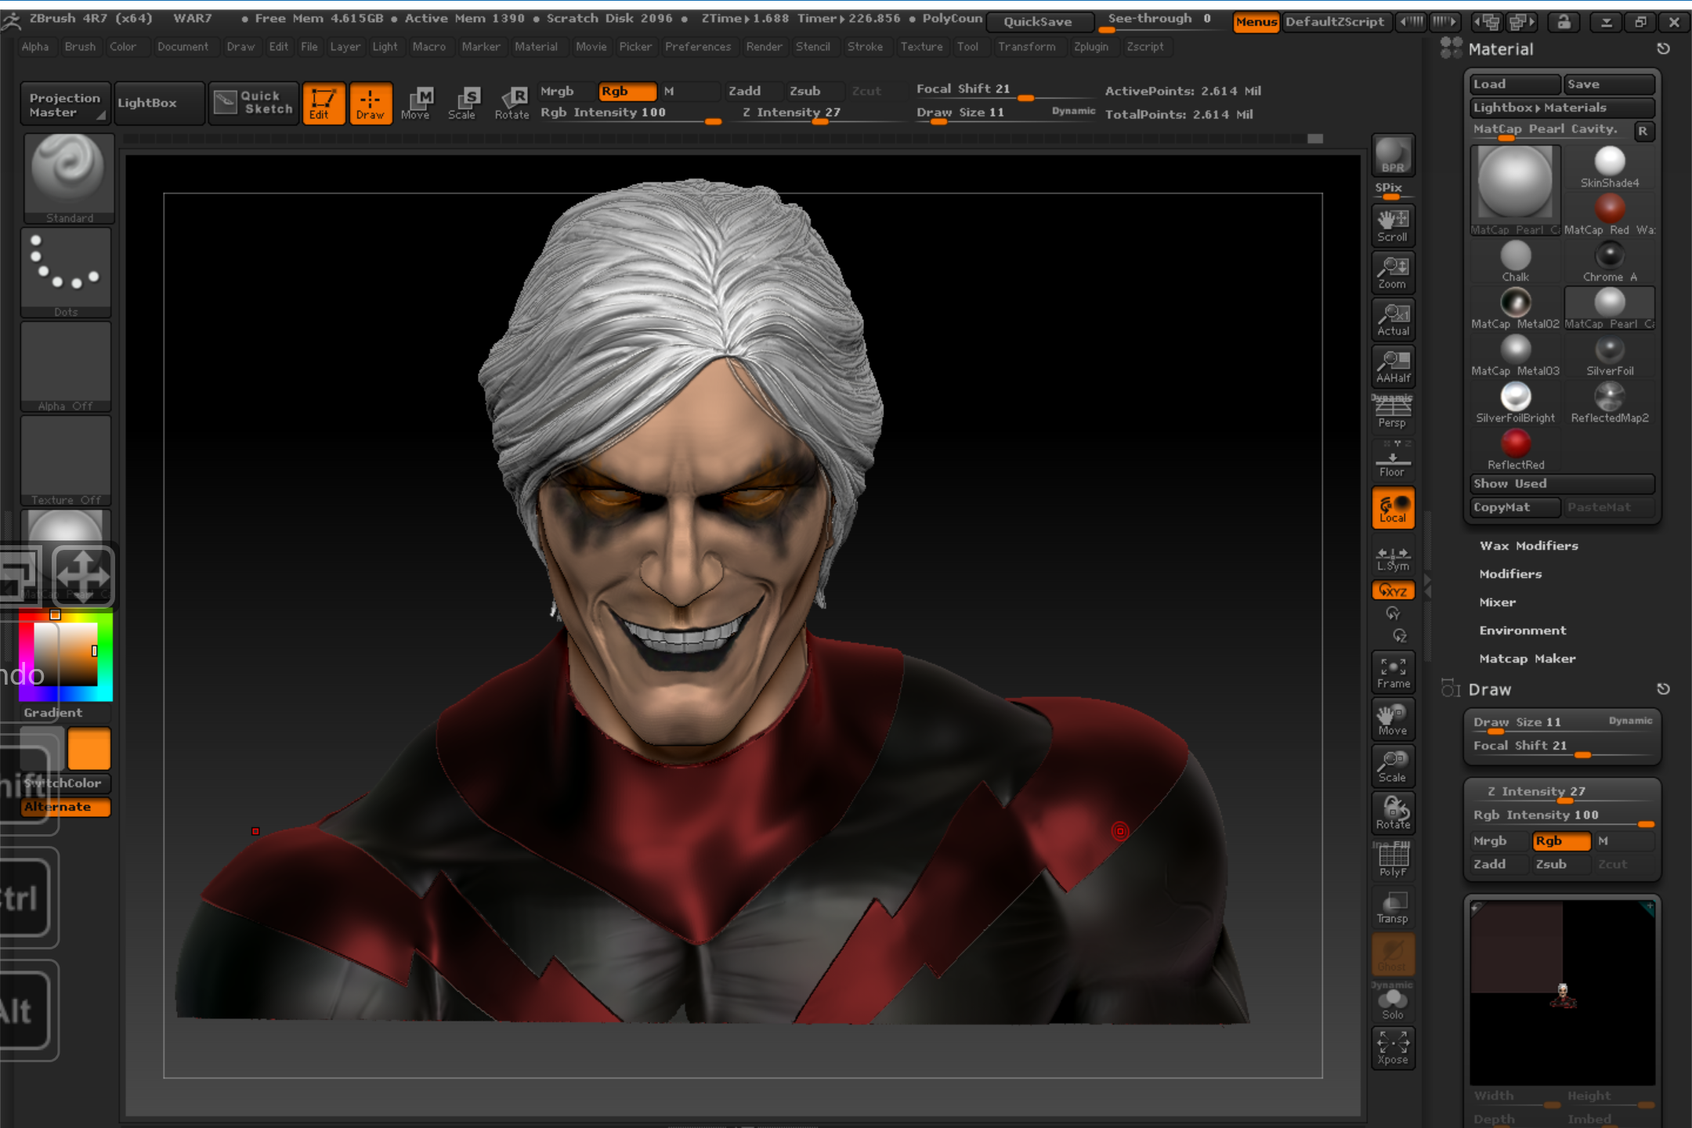Click the QuickSave button
The width and height of the screenshot is (1692, 1128).
pyautogui.click(x=1039, y=22)
